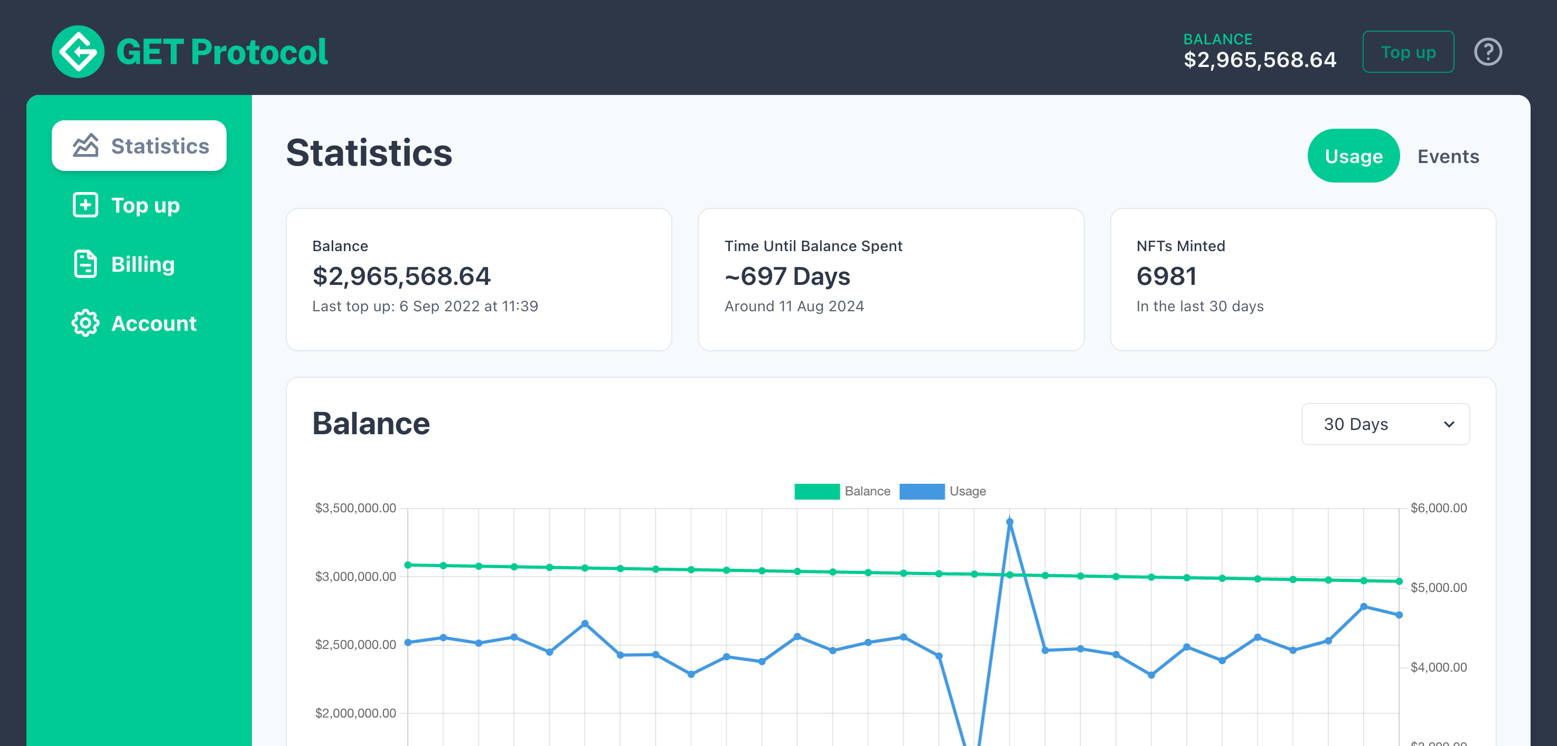Click the GET Protocol logo icon
The image size is (1557, 746).
78,51
